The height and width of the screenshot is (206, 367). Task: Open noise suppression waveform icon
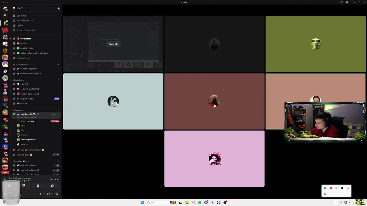coord(51,179)
